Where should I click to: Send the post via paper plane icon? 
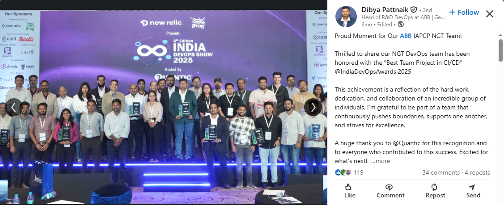click(x=473, y=191)
